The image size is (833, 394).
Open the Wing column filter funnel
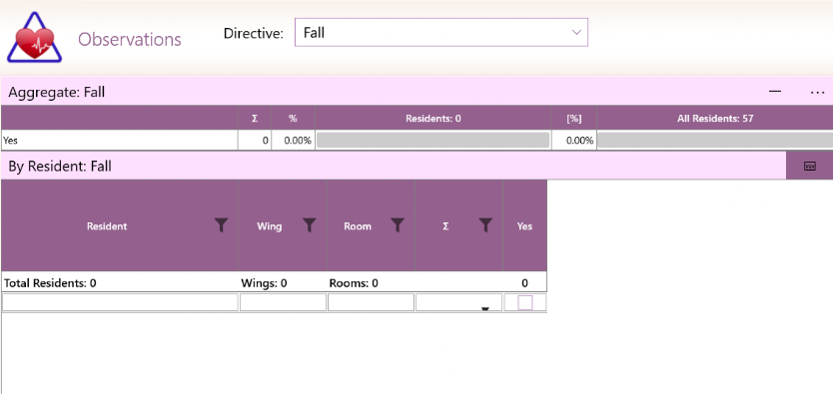(310, 225)
